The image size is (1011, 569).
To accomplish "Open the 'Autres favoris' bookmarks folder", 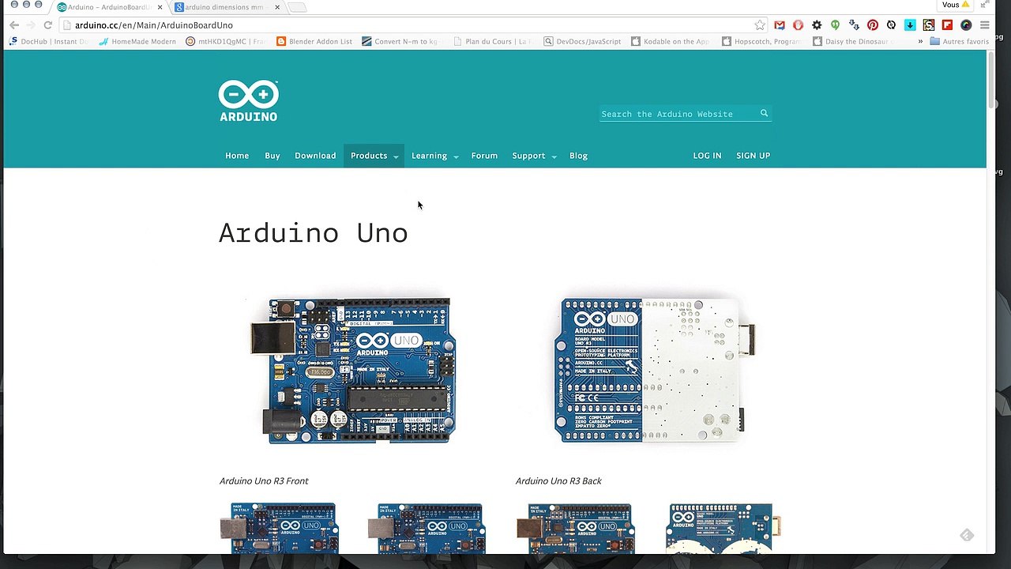I will coord(959,41).
